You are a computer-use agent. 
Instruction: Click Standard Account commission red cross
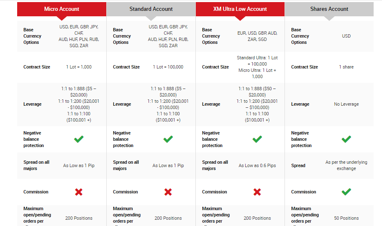168,192
